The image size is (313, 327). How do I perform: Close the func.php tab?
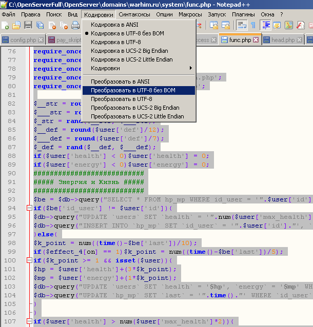tap(256, 40)
